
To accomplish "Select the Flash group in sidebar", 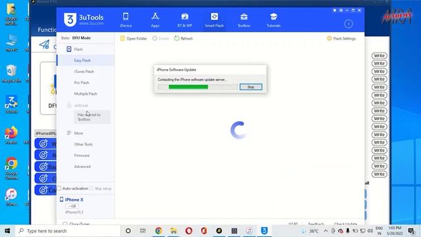I will 78,49.
